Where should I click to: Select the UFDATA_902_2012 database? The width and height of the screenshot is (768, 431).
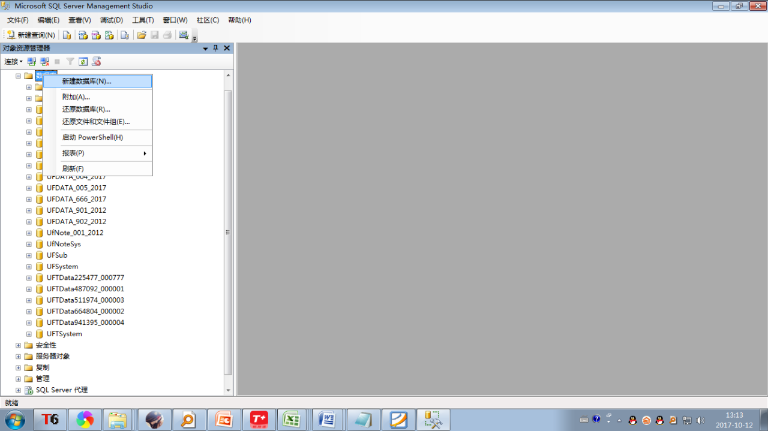point(76,222)
